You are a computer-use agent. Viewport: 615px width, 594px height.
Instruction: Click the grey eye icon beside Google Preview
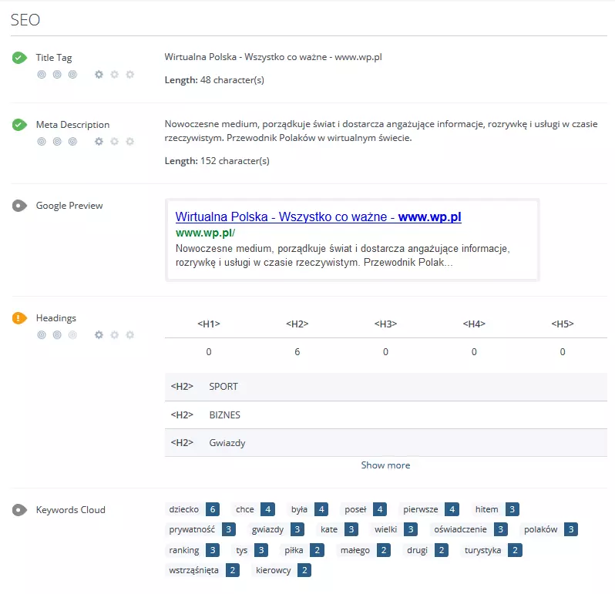tap(19, 206)
